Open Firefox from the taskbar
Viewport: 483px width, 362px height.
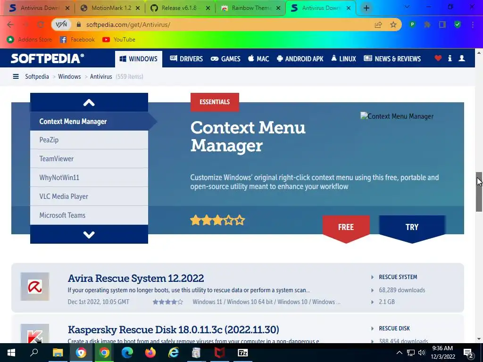[x=150, y=353]
